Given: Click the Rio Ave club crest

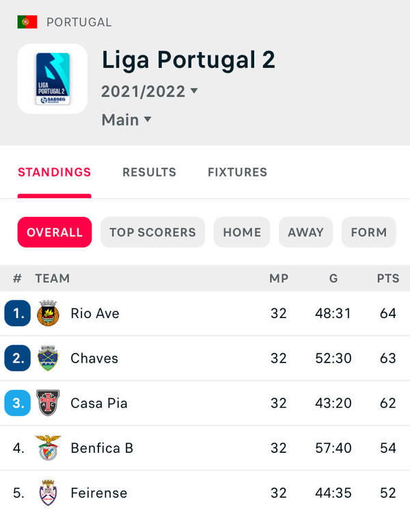Looking at the screenshot, I should point(48,313).
